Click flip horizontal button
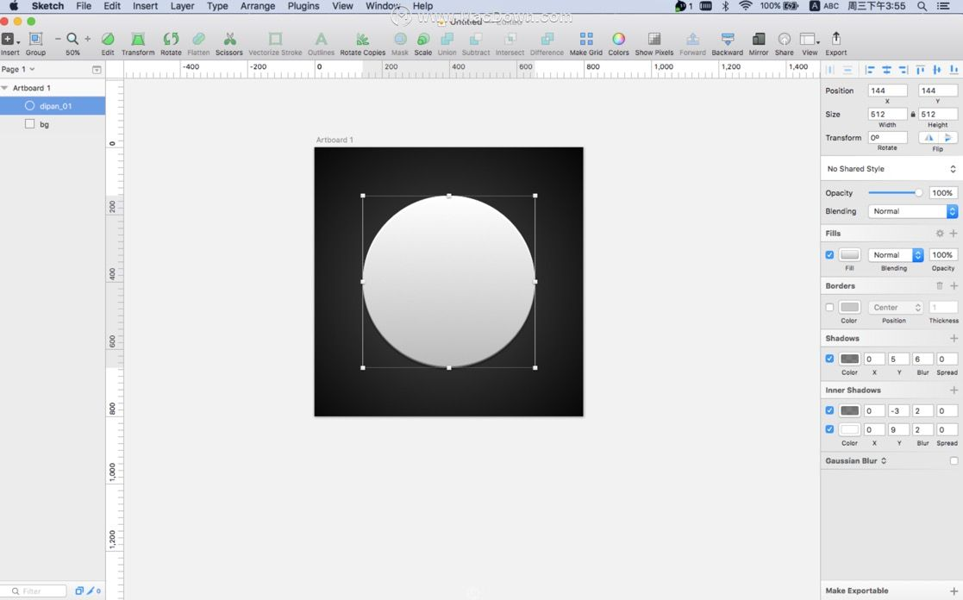 [928, 138]
